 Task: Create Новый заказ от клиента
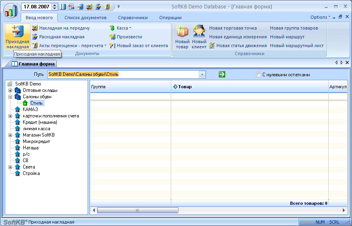[x=138, y=46]
